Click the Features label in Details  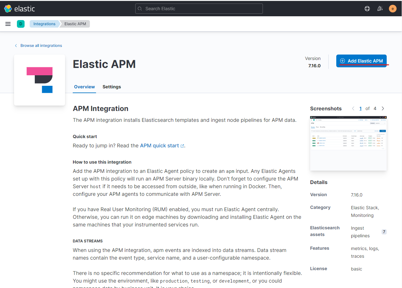[320, 248]
